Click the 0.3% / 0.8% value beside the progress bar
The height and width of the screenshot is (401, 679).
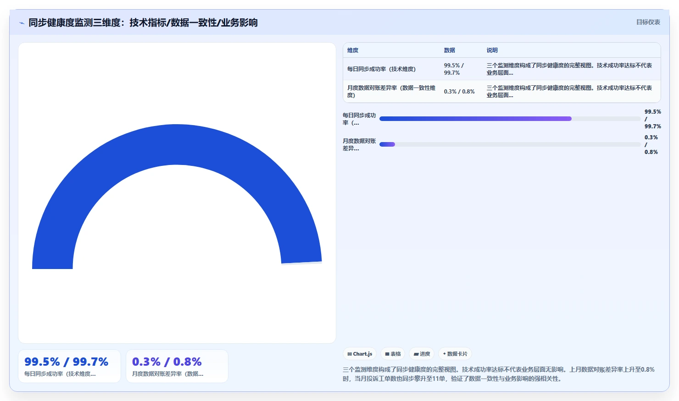pyautogui.click(x=651, y=145)
